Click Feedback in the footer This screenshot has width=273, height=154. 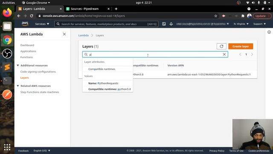(x=23, y=151)
